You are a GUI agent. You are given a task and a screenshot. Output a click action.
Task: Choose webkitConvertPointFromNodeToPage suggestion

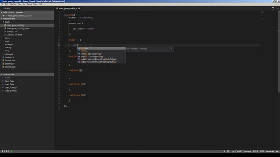(x=101, y=59)
